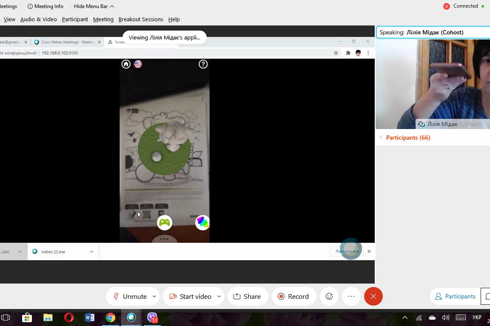
Task: Open more options ellipsis button
Action: (351, 296)
